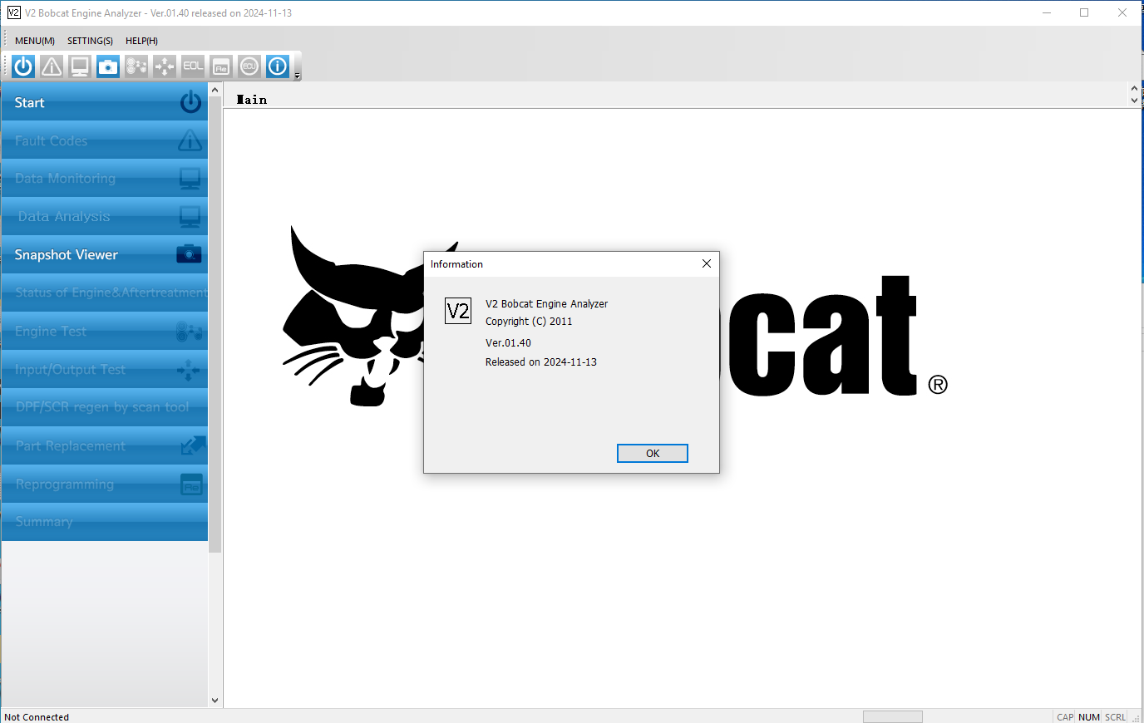Click the Start power icon in toolbar
The height and width of the screenshot is (723, 1144).
tap(23, 66)
